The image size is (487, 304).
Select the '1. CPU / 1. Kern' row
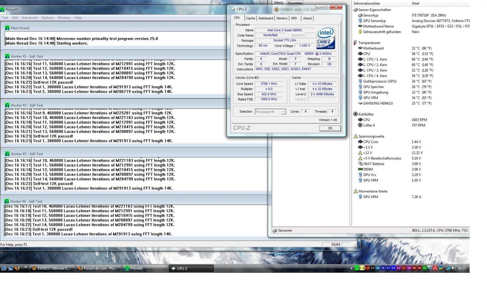point(411,59)
